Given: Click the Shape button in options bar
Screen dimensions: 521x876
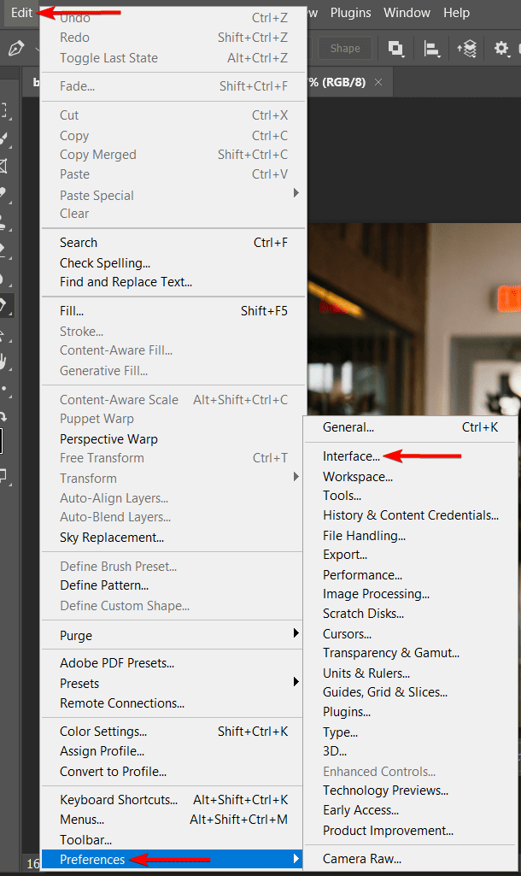Looking at the screenshot, I should [345, 48].
